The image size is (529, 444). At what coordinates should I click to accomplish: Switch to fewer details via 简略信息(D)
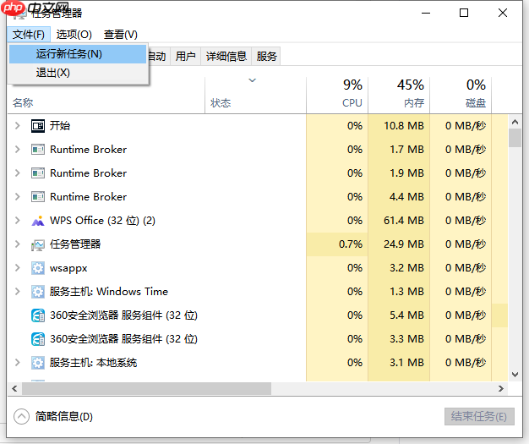click(53, 416)
